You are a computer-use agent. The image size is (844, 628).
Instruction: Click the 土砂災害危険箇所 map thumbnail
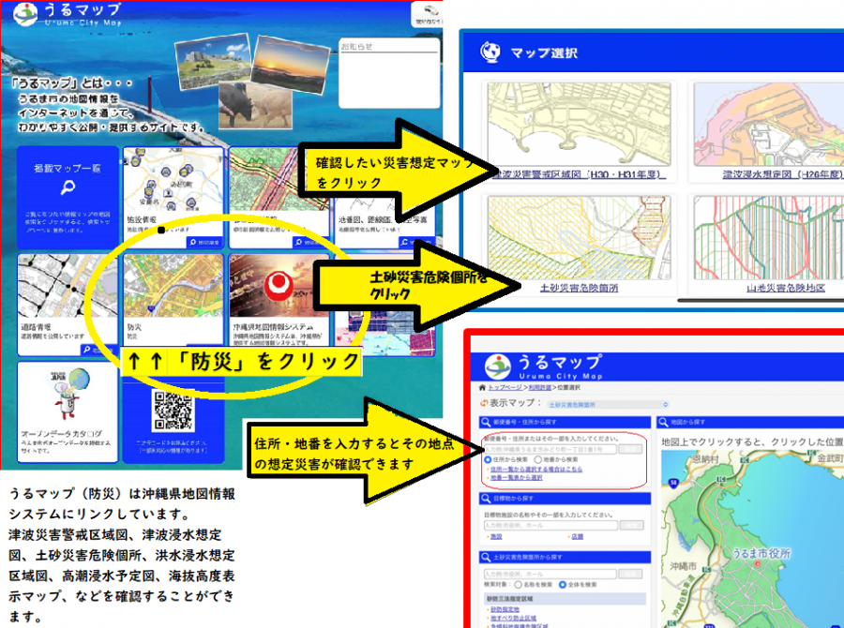pyautogui.click(x=580, y=238)
